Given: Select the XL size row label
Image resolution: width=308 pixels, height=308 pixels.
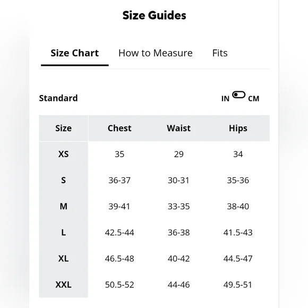Looking at the screenshot, I should (63, 259).
